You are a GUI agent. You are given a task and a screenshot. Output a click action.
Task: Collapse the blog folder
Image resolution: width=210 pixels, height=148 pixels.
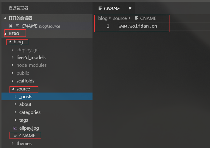click(x=10, y=42)
